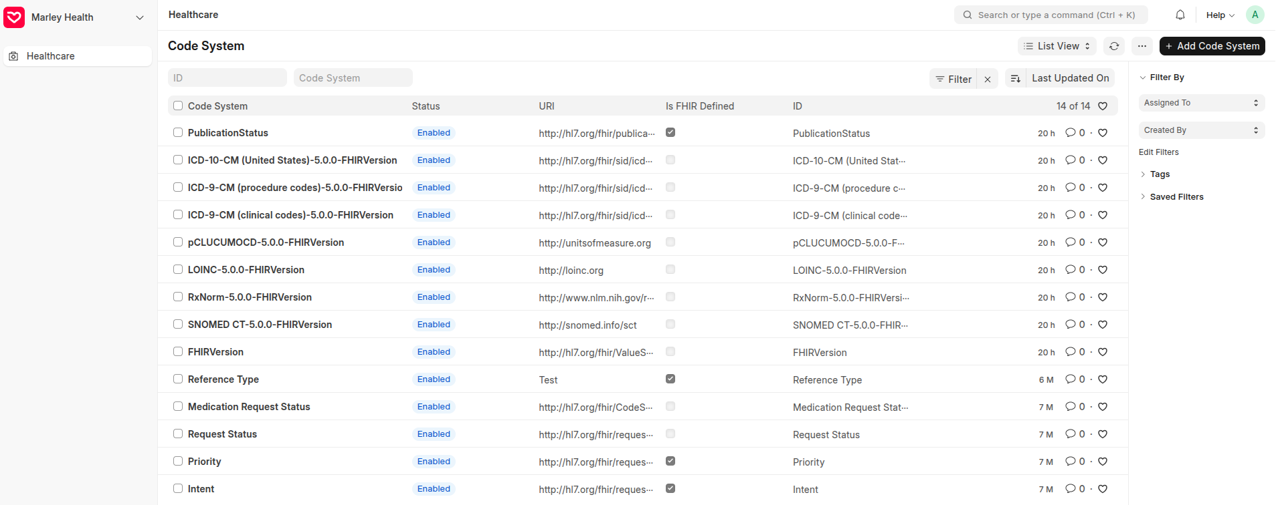The height and width of the screenshot is (505, 1276).
Task: Check the pCLUCUMOCD row checkbox
Action: tap(178, 242)
